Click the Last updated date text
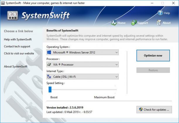Image resolution: width=179 pixels, height=123 pixels. point(69,112)
